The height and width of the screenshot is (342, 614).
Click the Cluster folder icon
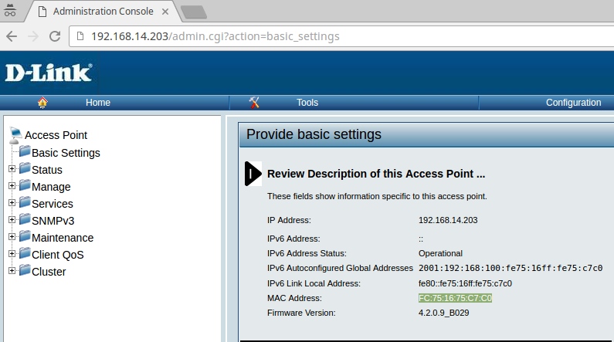(24, 271)
